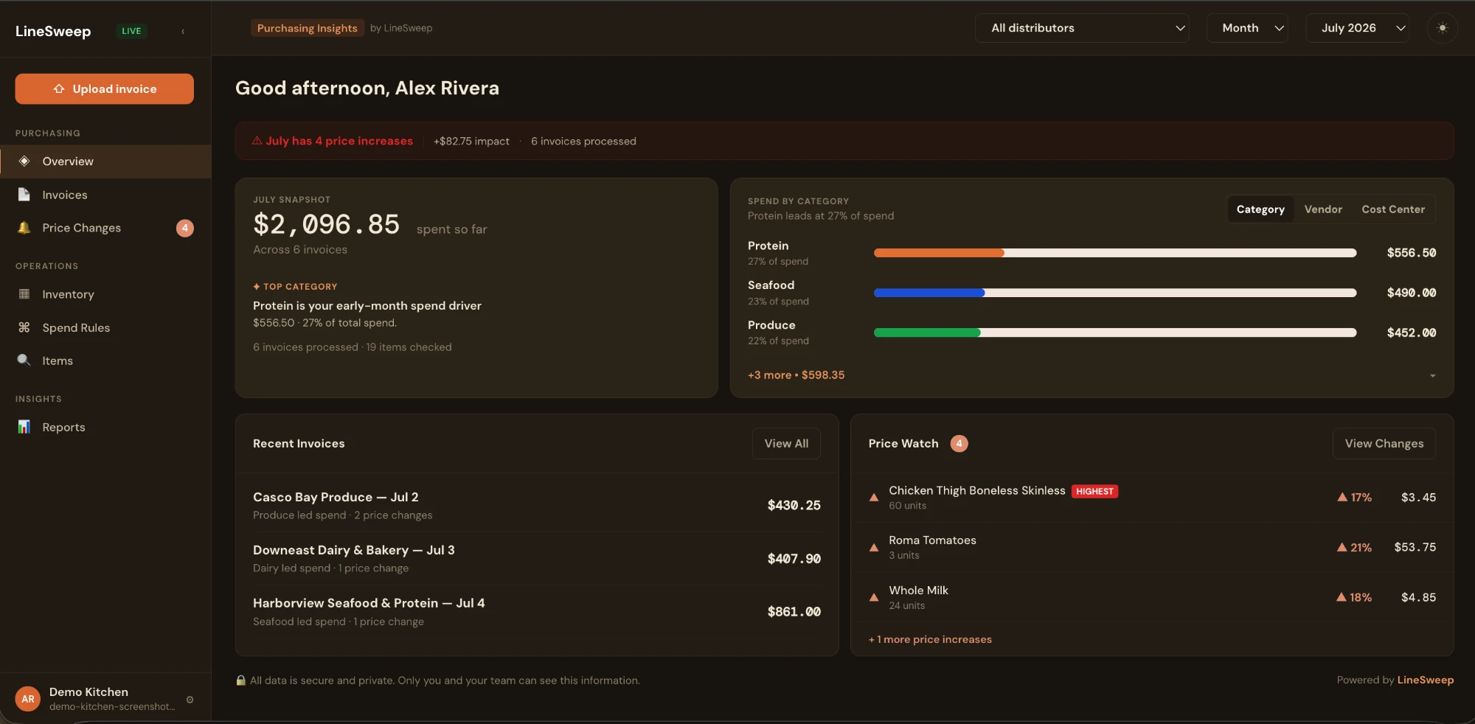Click the Reports chart icon
Viewport: 1475px width, 724px height.
click(x=24, y=427)
